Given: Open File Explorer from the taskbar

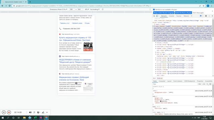Looking at the screenshot, I should point(24,118).
